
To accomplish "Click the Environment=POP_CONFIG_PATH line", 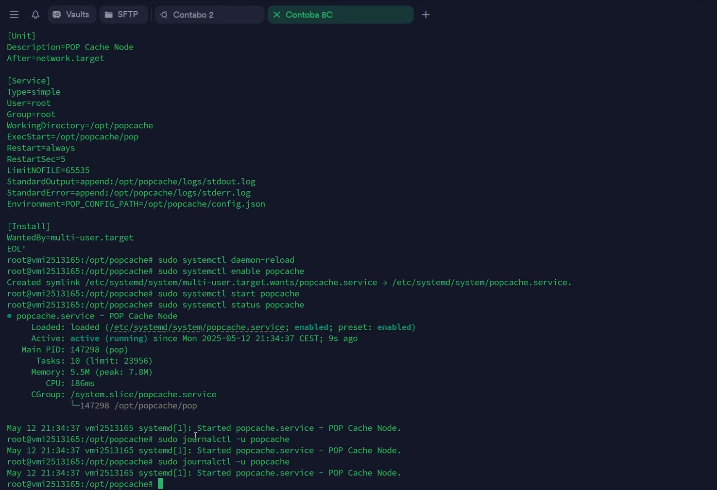I will (136, 204).
